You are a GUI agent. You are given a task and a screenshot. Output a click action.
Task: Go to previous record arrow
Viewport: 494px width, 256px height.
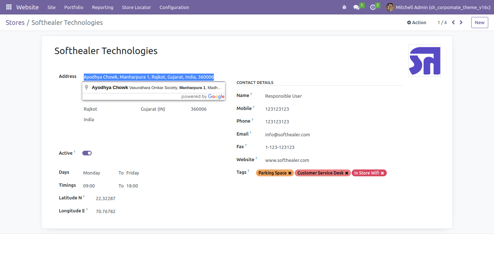pos(453,22)
